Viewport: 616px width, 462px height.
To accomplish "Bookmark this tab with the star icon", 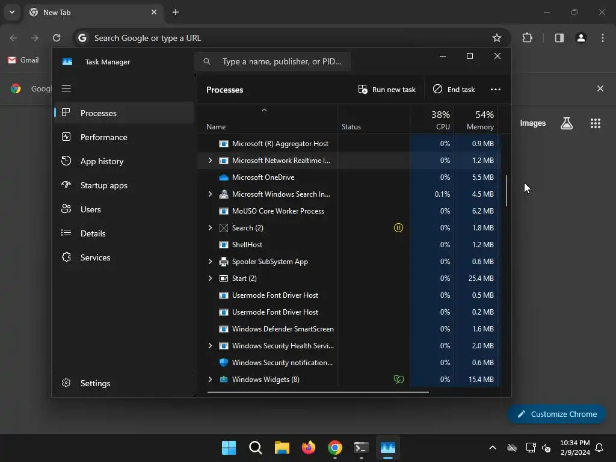I will click(496, 38).
